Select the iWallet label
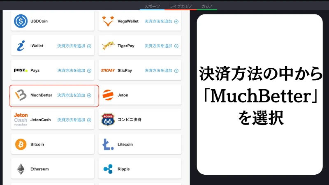This screenshot has width=329, height=185. [x=37, y=46]
